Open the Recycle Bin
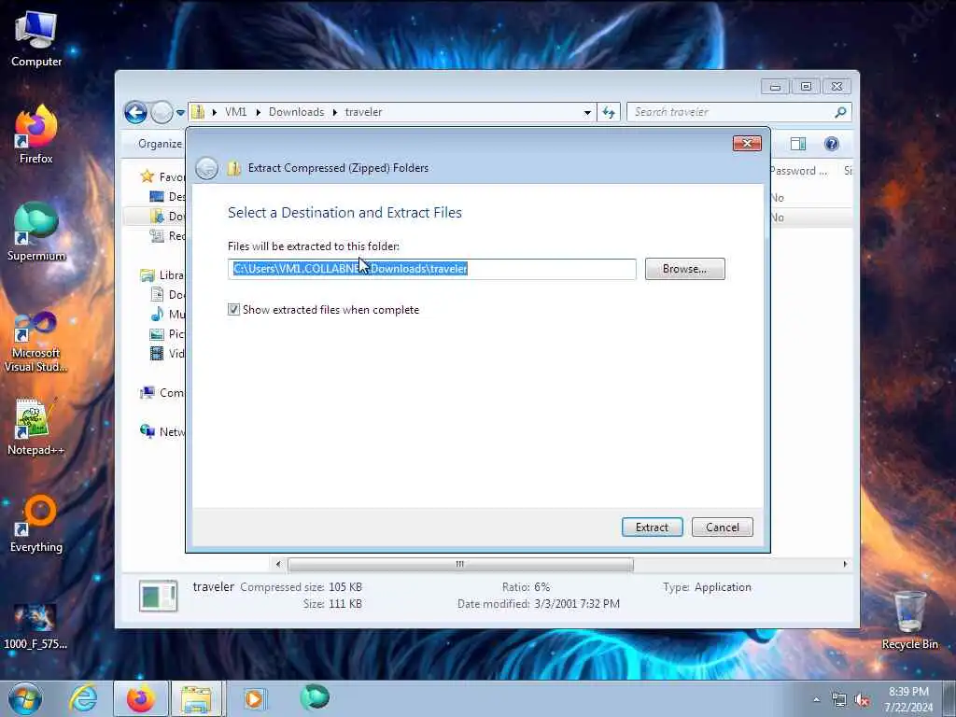 coord(909,621)
